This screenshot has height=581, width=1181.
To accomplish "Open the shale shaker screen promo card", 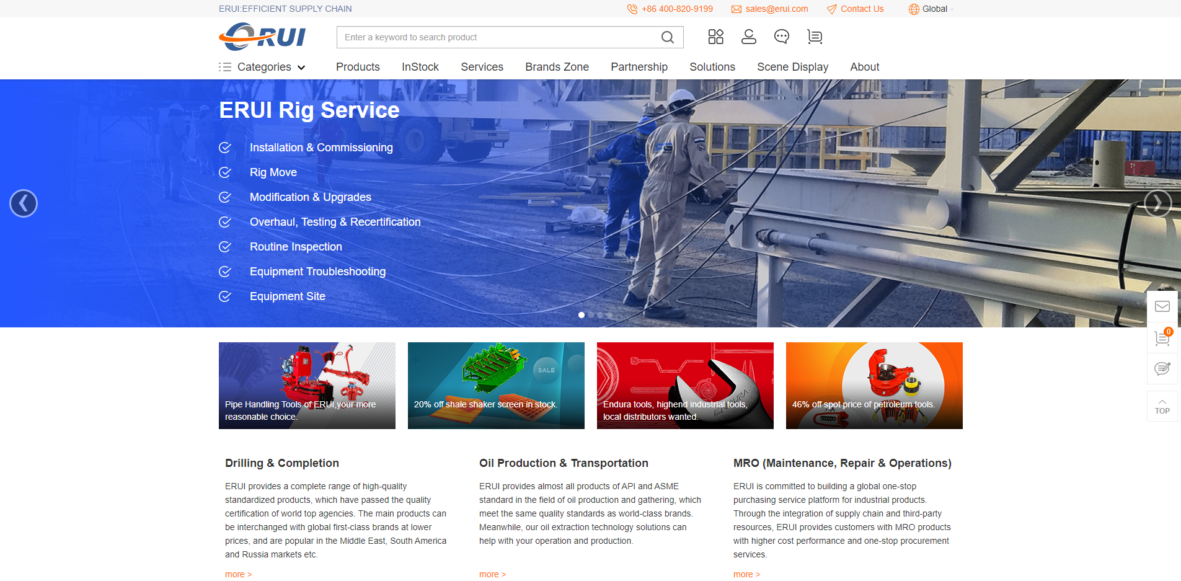I will 496,386.
